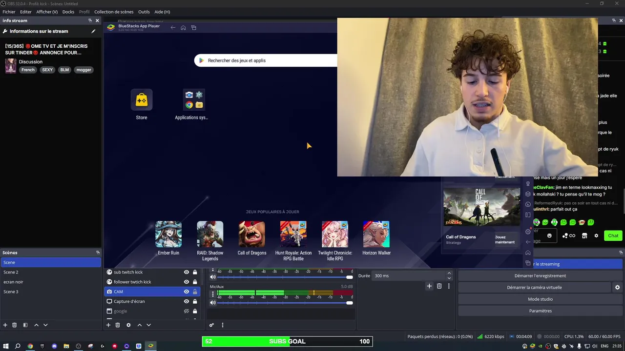
Task: Open Windows Start menu
Action: (5, 346)
